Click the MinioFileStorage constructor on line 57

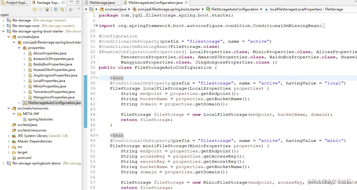pyautogui.click(x=225, y=182)
